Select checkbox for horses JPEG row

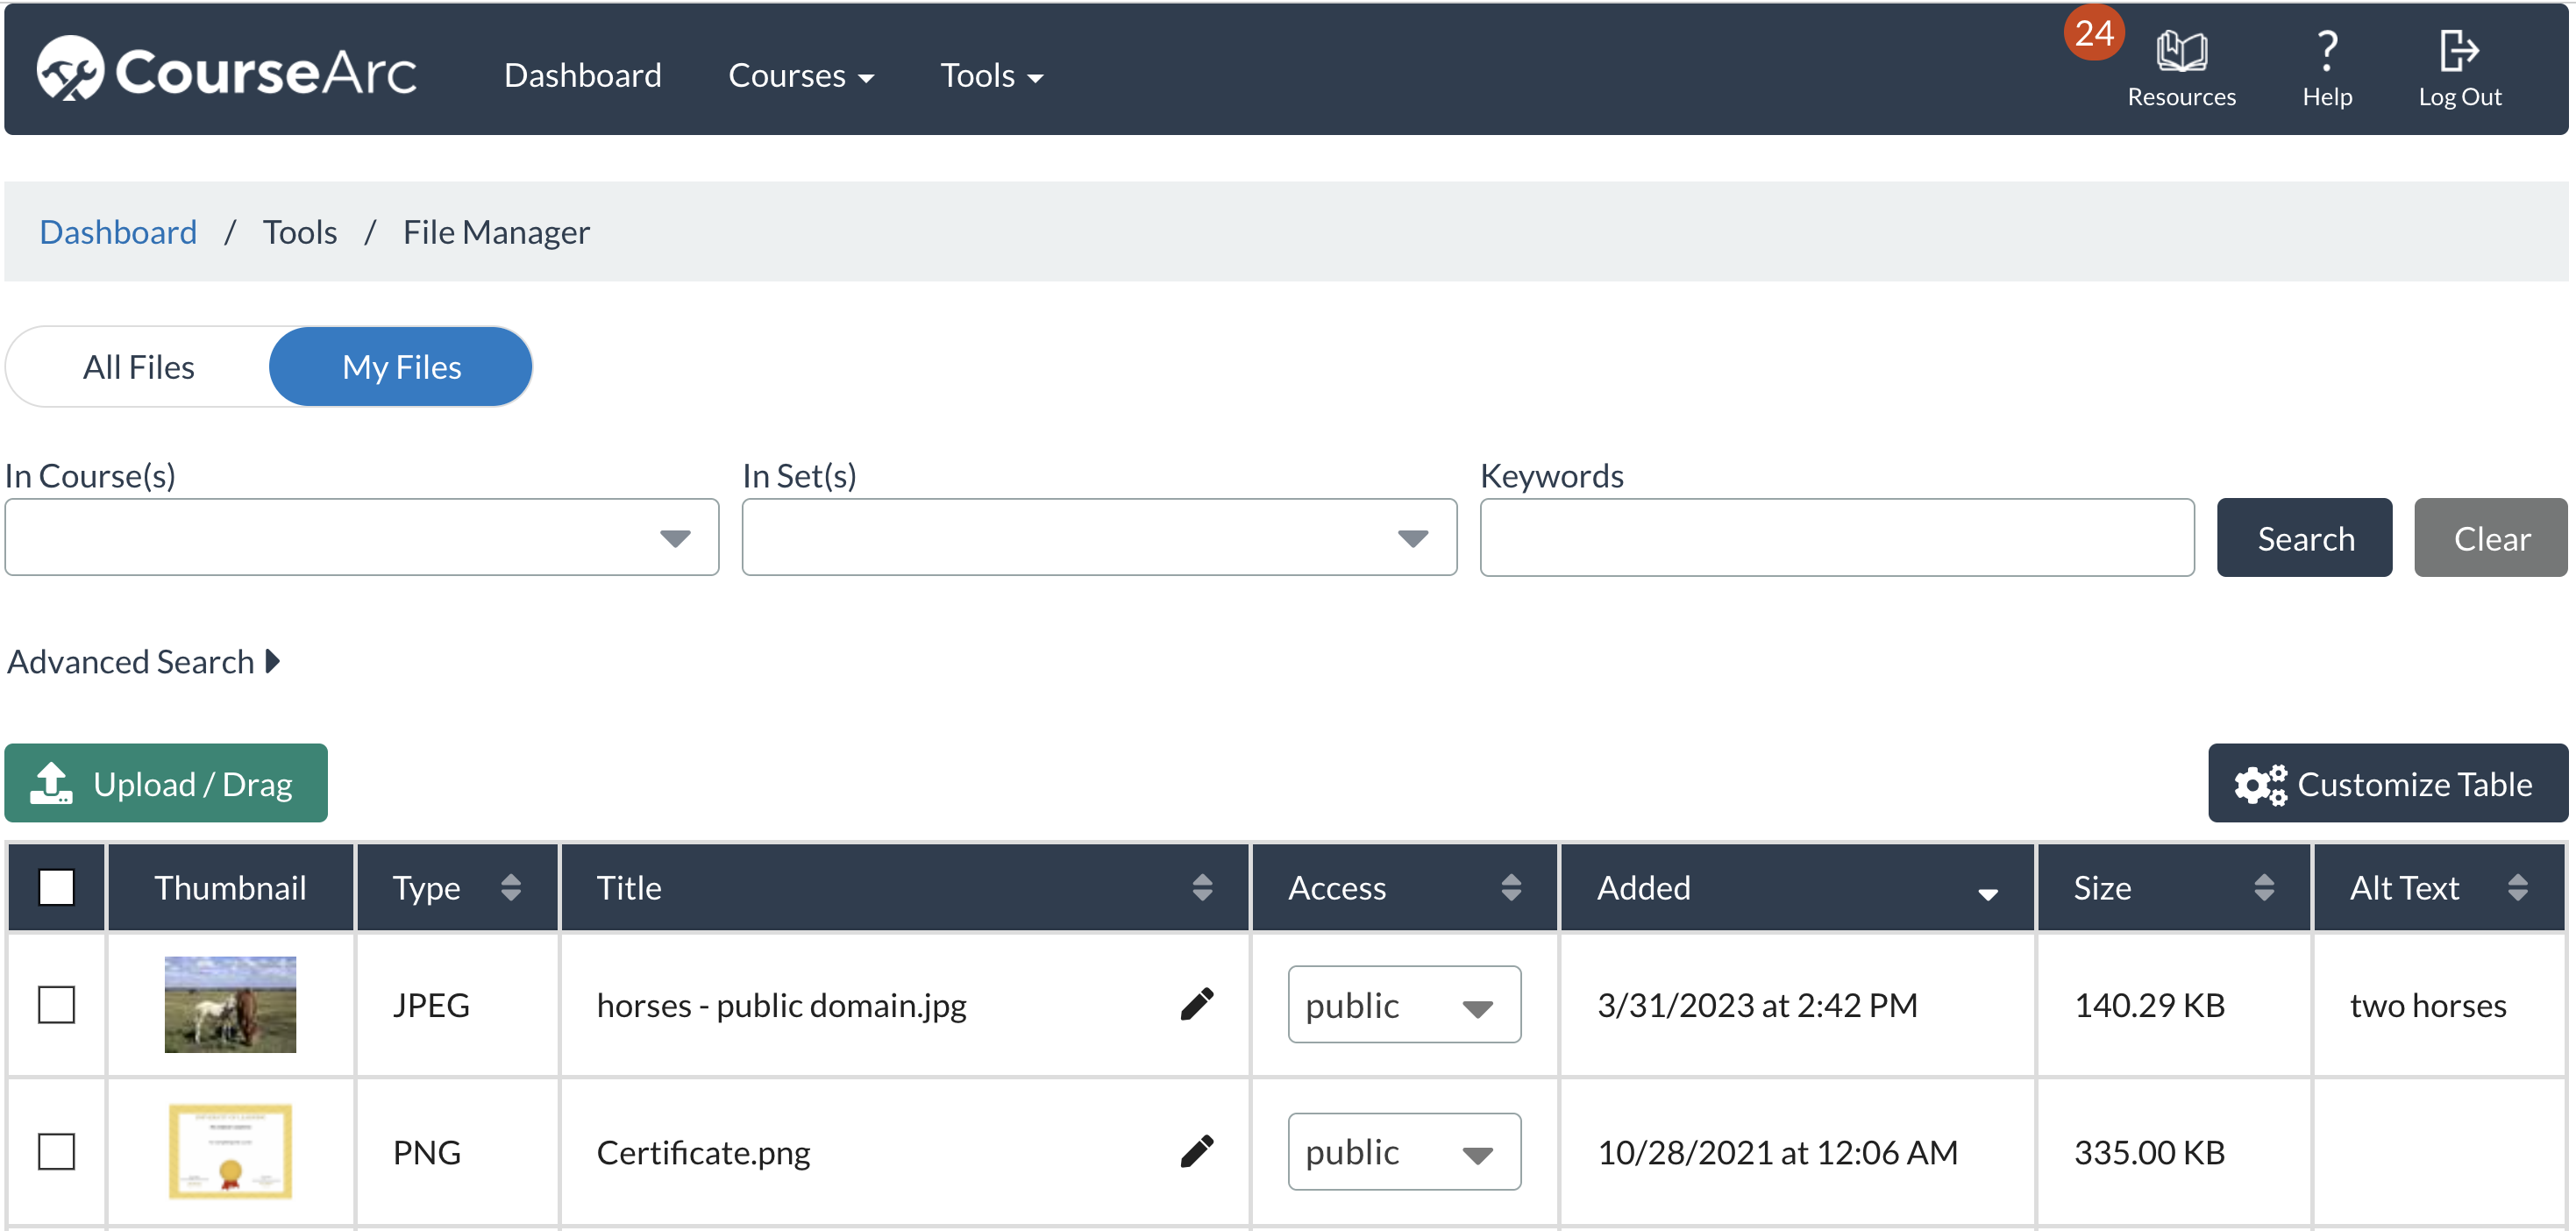(56, 1004)
